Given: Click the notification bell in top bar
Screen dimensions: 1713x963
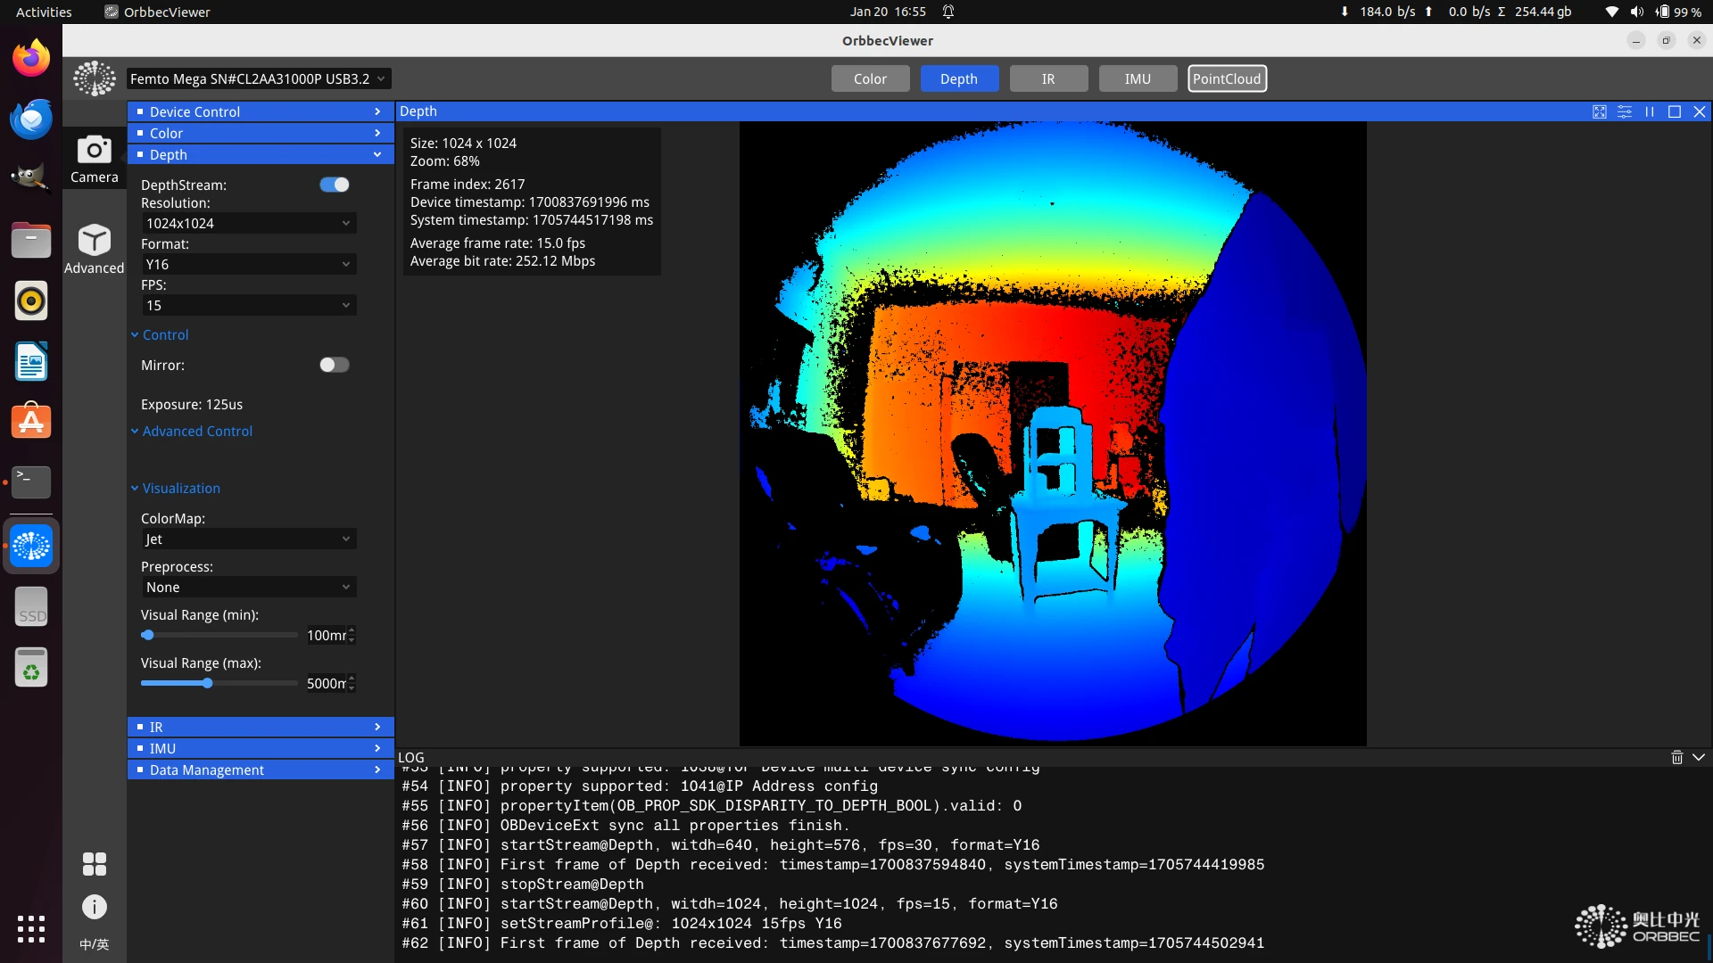Looking at the screenshot, I should coord(948,12).
